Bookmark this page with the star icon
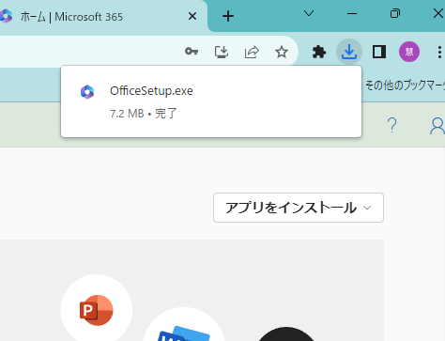This screenshot has height=341, width=445. (x=282, y=52)
